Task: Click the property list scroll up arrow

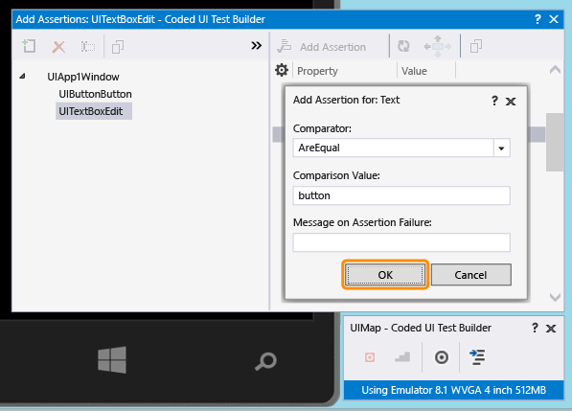Action: pyautogui.click(x=555, y=70)
